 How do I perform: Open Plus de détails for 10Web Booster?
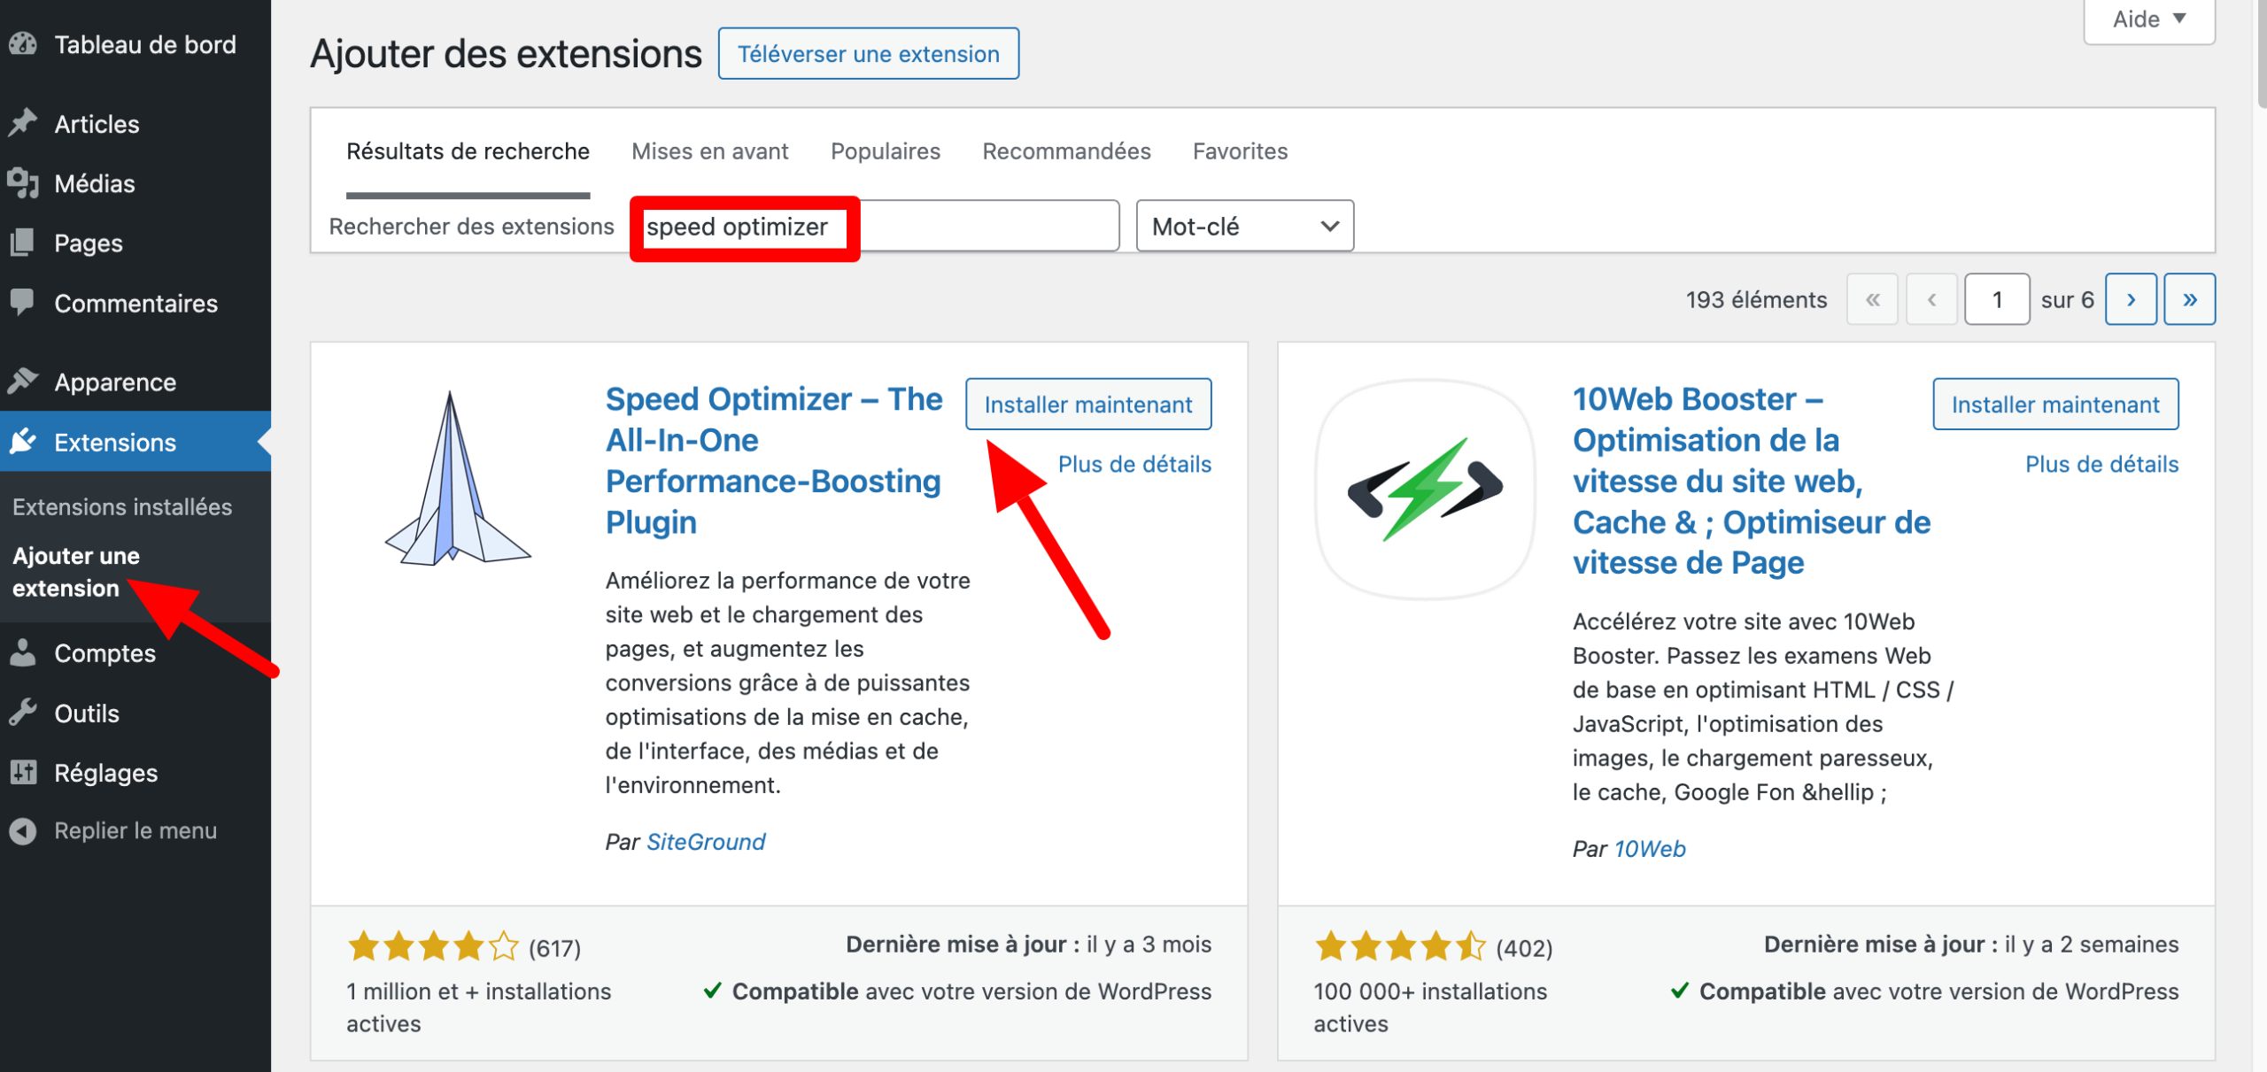coord(2101,464)
